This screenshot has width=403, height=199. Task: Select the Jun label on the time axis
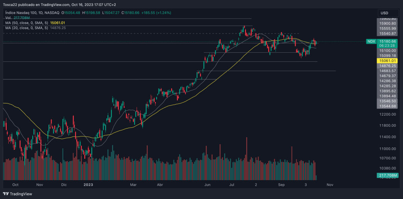coord(207,184)
